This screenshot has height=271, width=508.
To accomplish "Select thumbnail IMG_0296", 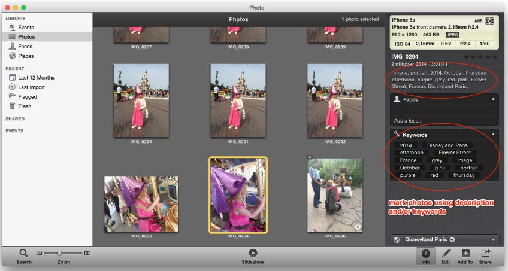I will pos(335,195).
